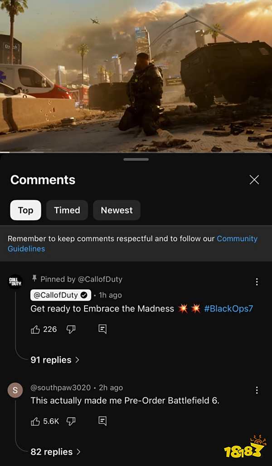Open the Community Guidelines link
The image size is (272, 466).
tap(132, 244)
